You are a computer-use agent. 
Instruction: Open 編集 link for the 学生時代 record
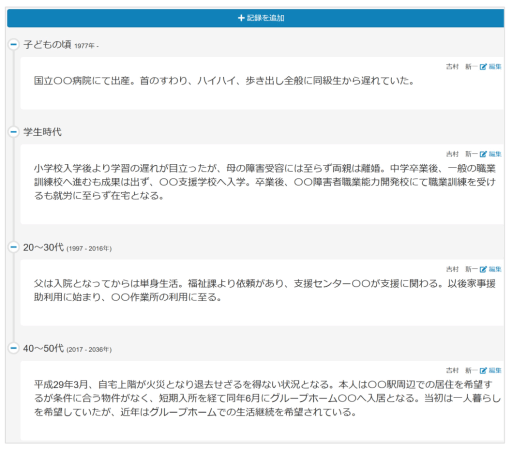click(494, 154)
